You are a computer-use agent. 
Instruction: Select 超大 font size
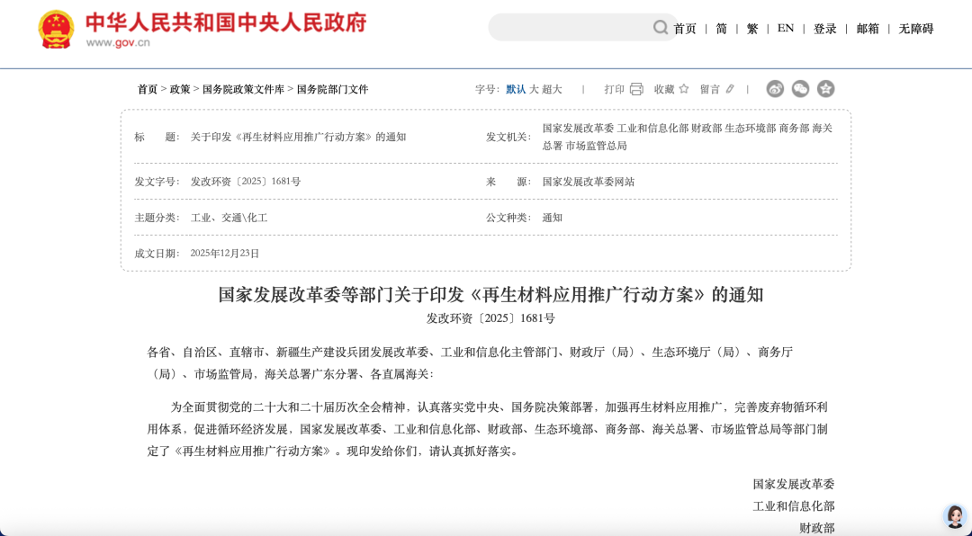(552, 89)
